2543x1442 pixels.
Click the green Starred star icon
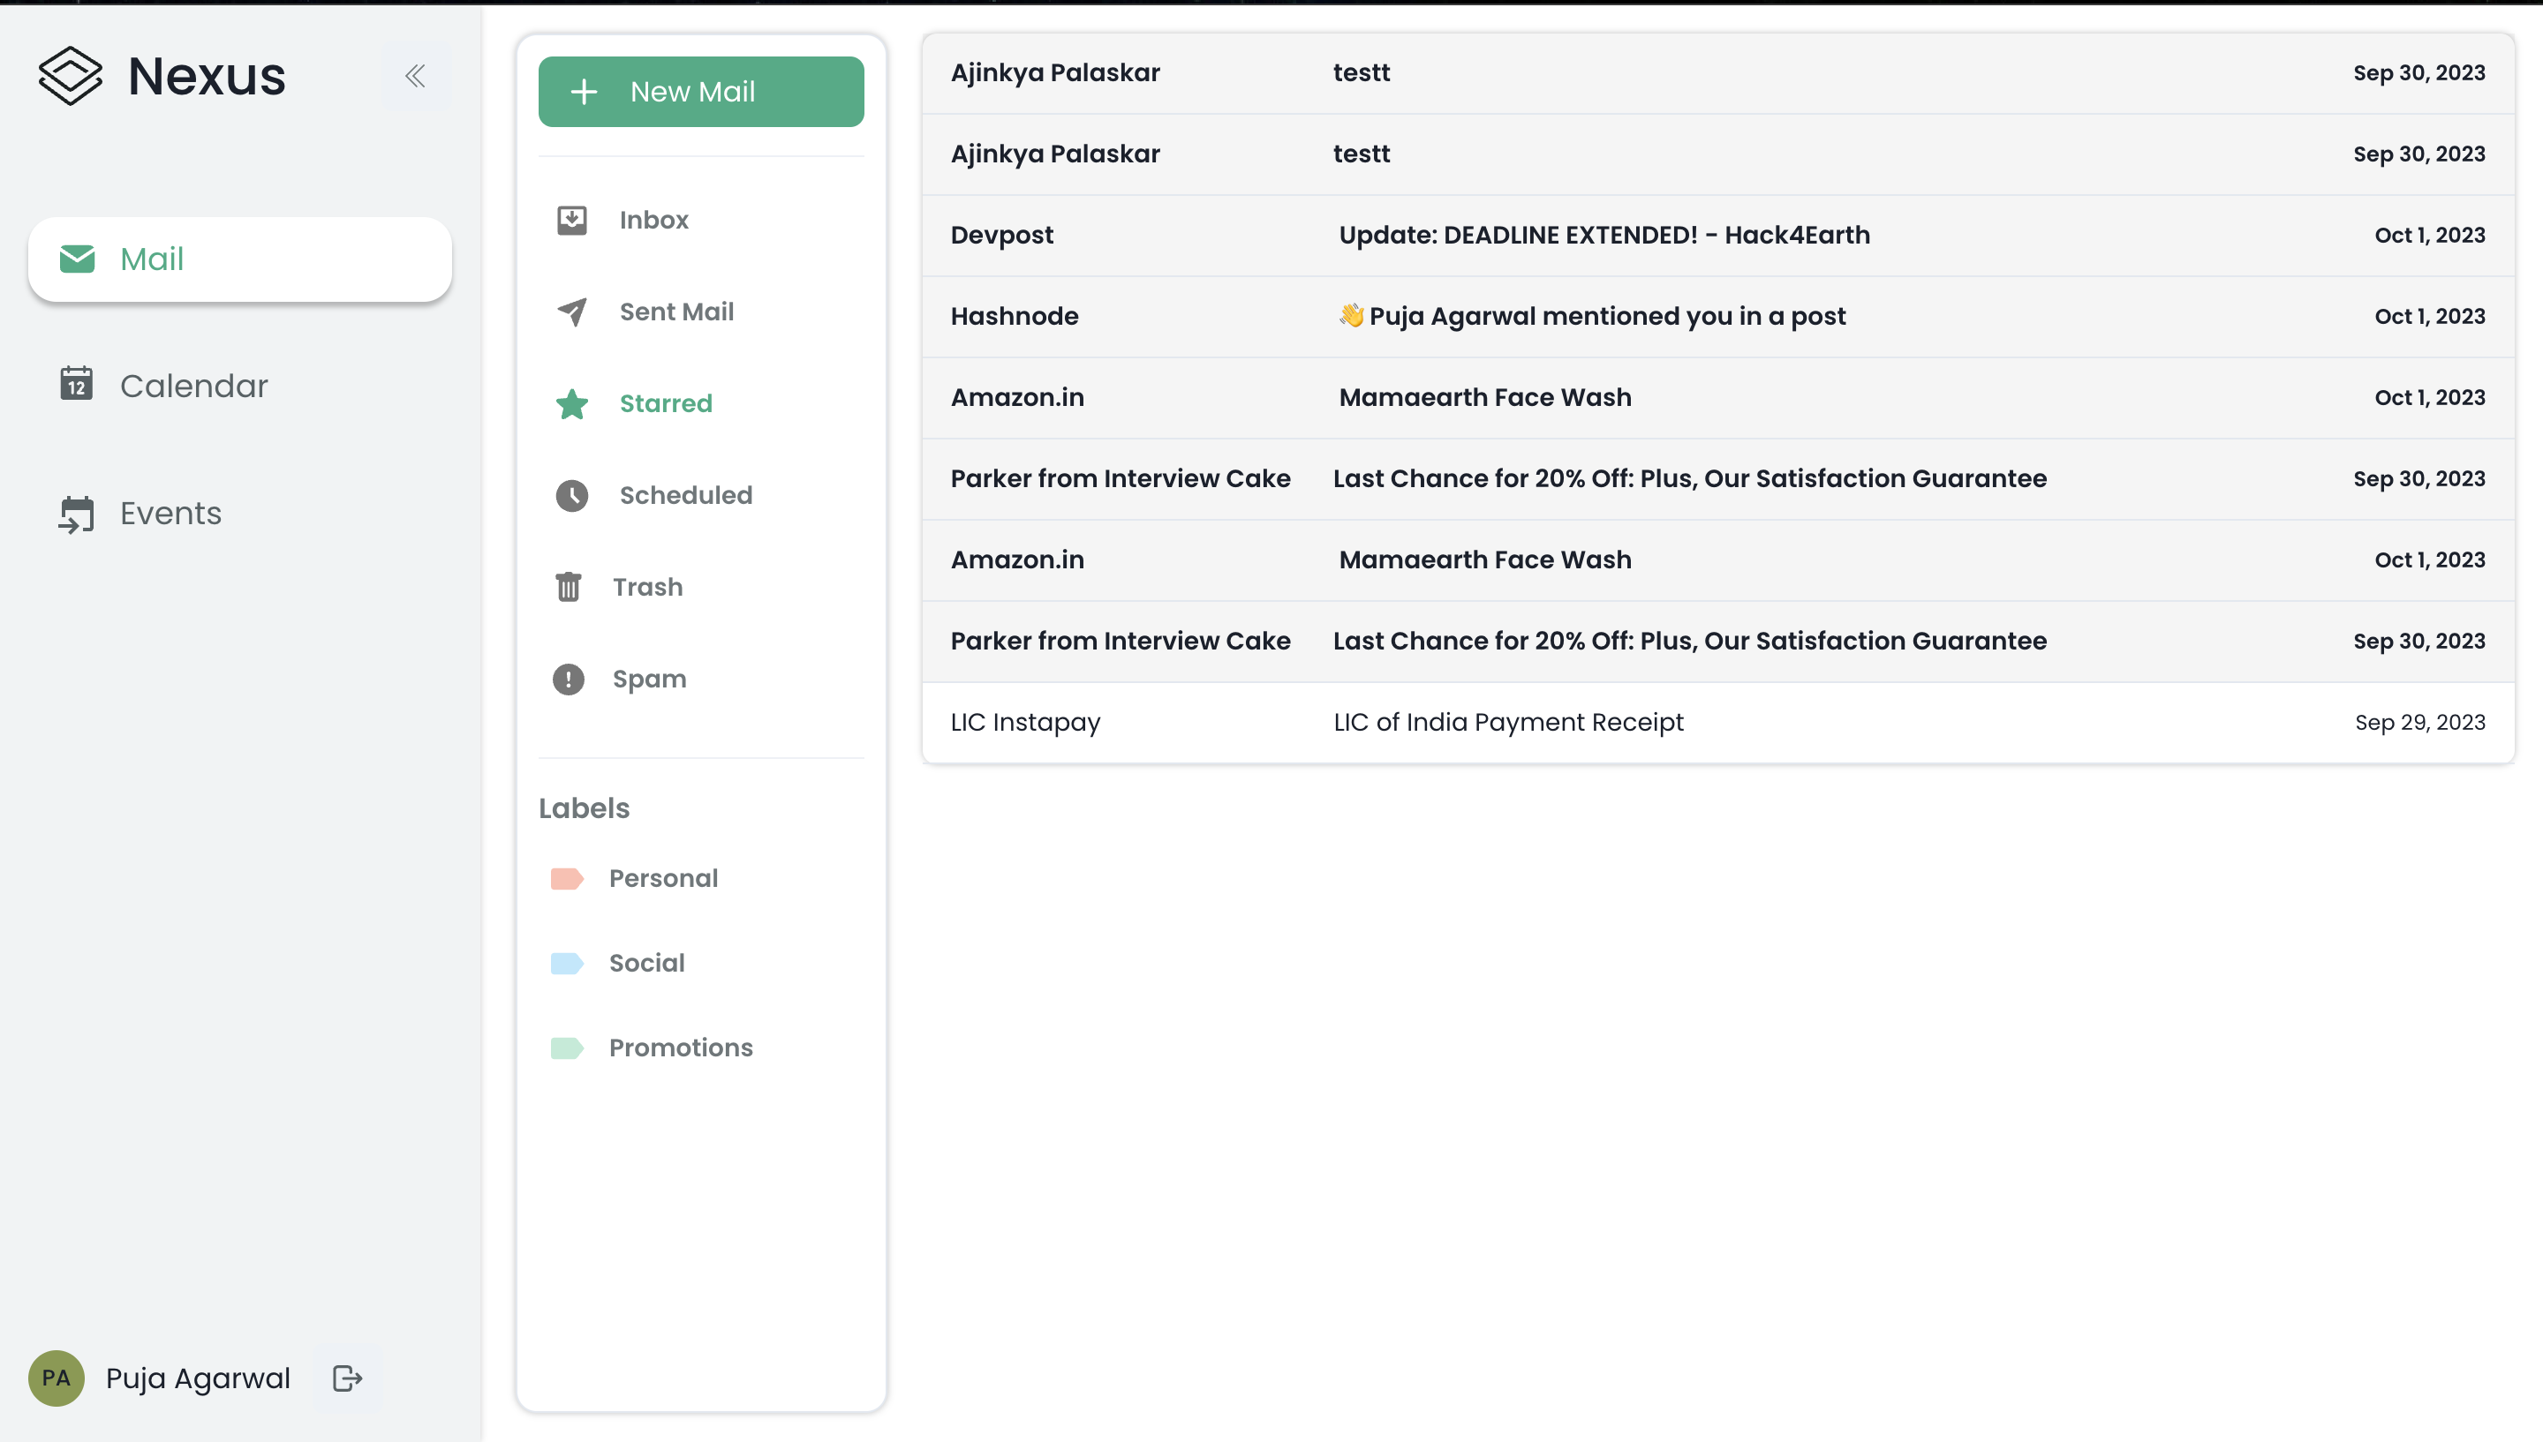571,404
